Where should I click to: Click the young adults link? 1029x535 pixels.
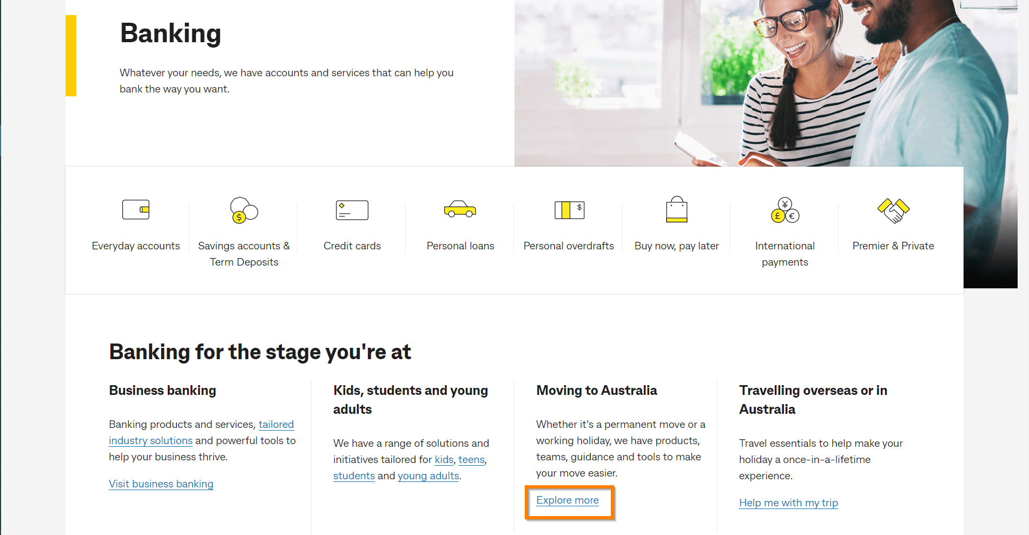428,476
